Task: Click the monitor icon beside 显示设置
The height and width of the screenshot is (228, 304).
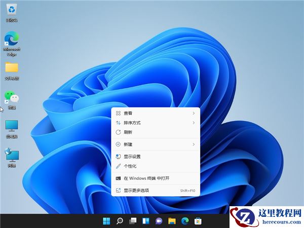Action: pos(118,157)
